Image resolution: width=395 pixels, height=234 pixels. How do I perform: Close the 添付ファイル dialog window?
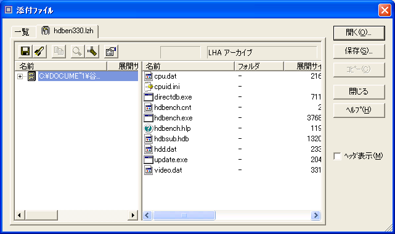click(385, 10)
